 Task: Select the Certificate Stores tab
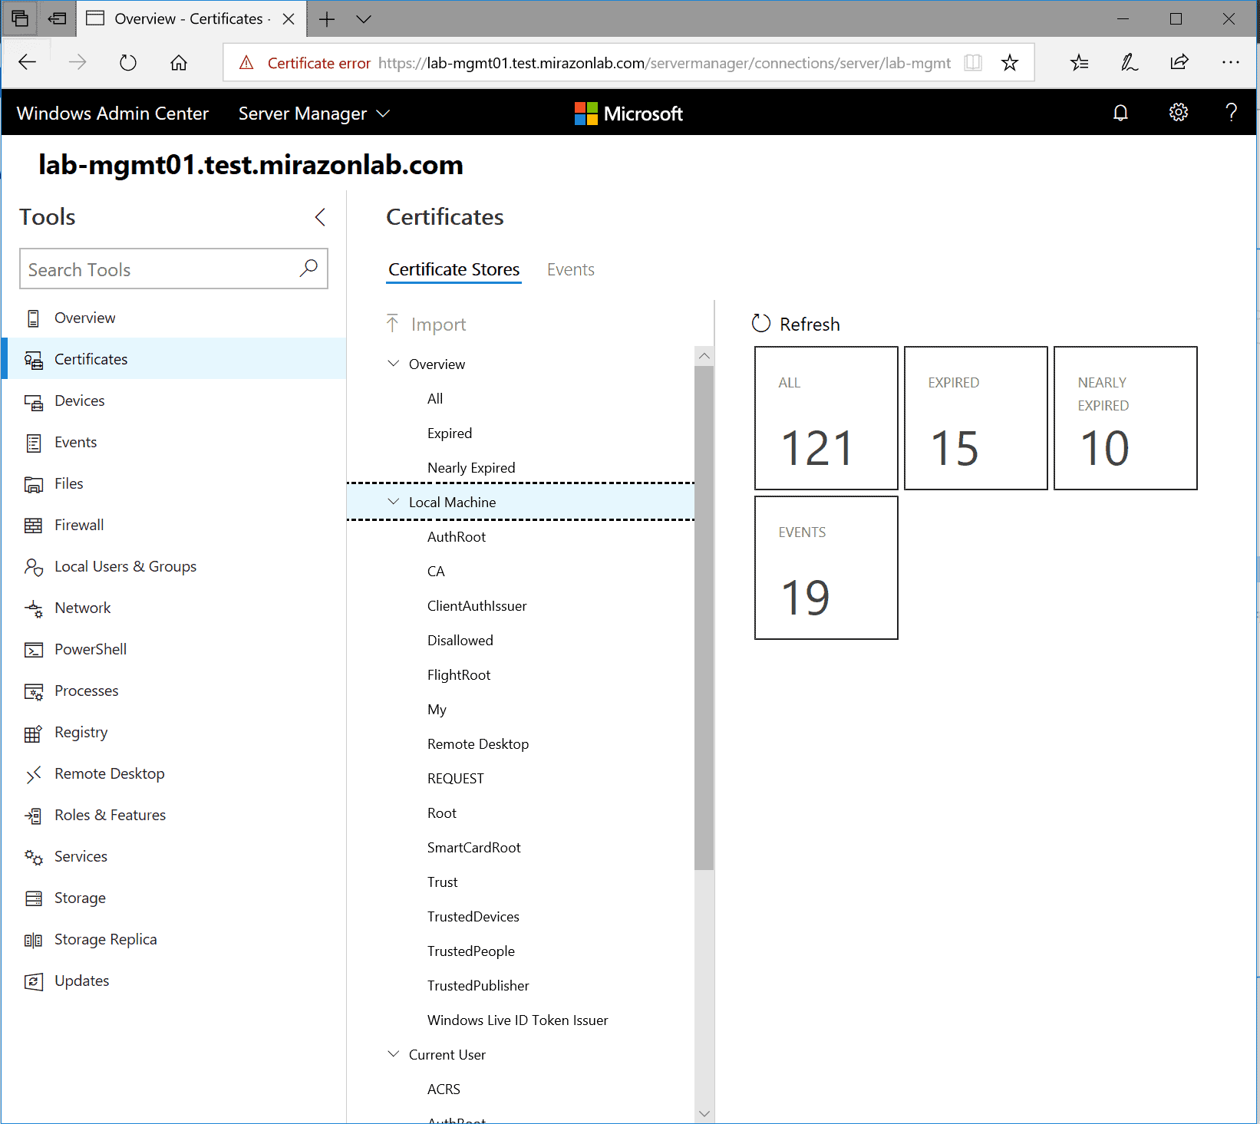454,270
